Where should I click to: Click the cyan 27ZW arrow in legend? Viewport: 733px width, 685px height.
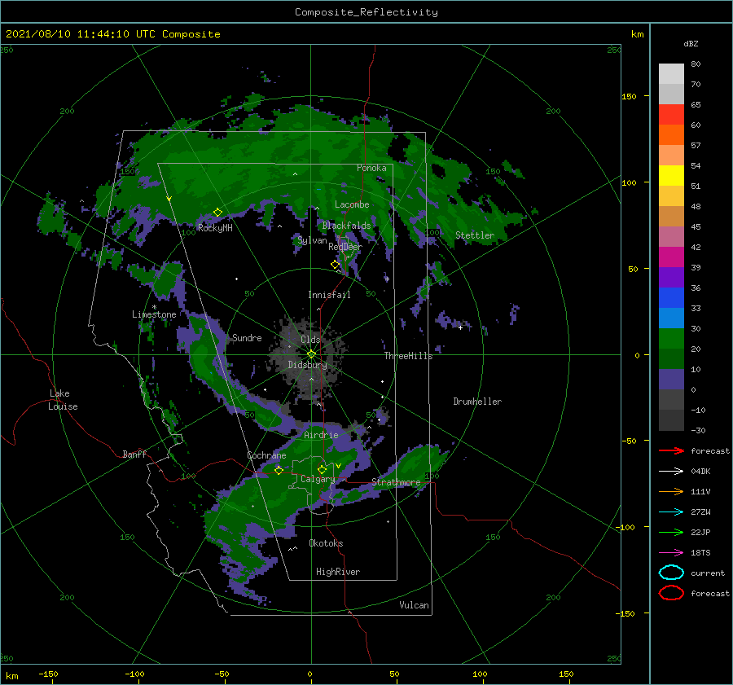pyautogui.click(x=671, y=512)
